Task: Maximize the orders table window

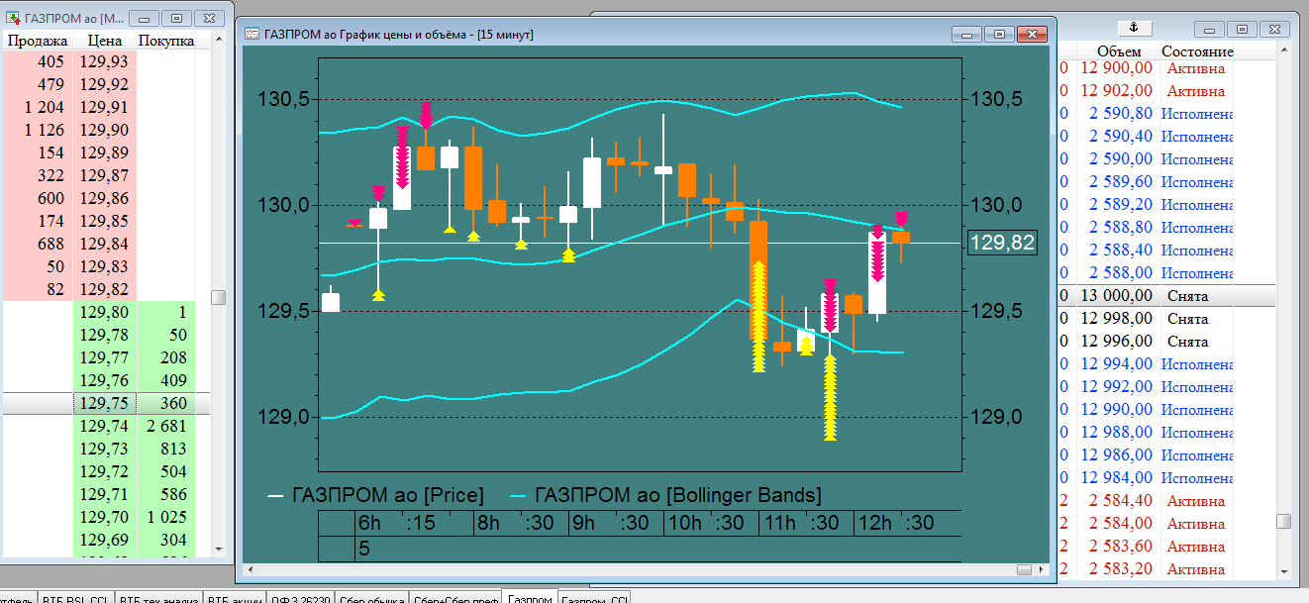Action: (x=1242, y=29)
